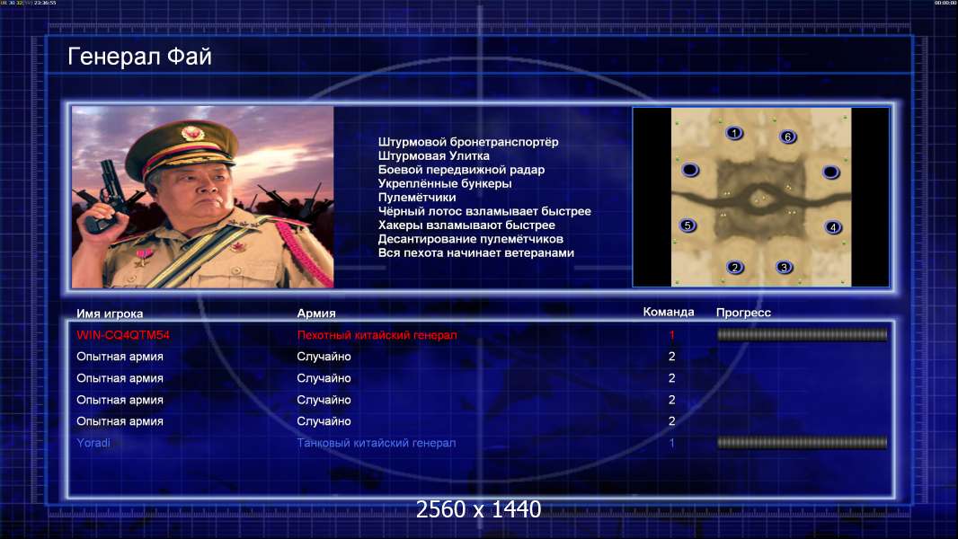The height and width of the screenshot is (539, 958).
Task: Click the unnumbered start marker on map's right side
Action: click(x=830, y=172)
